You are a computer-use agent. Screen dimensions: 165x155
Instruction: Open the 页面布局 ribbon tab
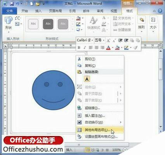[56, 11]
